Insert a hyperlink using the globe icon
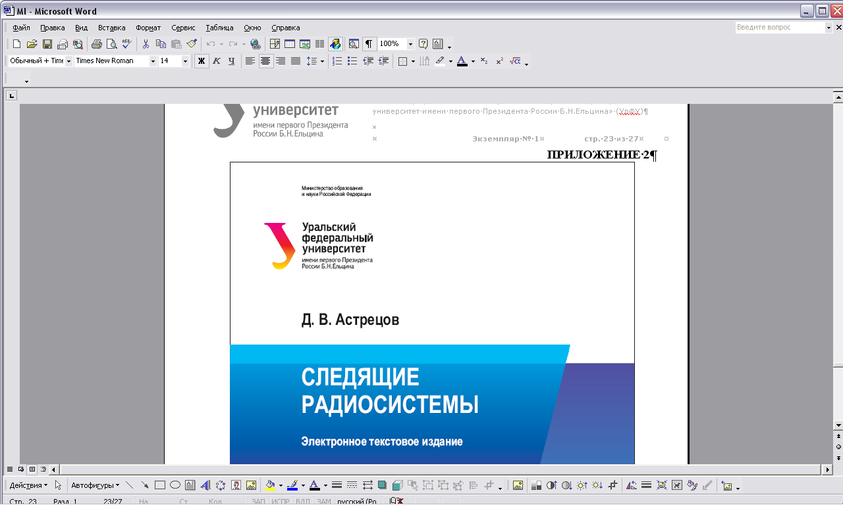 click(x=256, y=44)
